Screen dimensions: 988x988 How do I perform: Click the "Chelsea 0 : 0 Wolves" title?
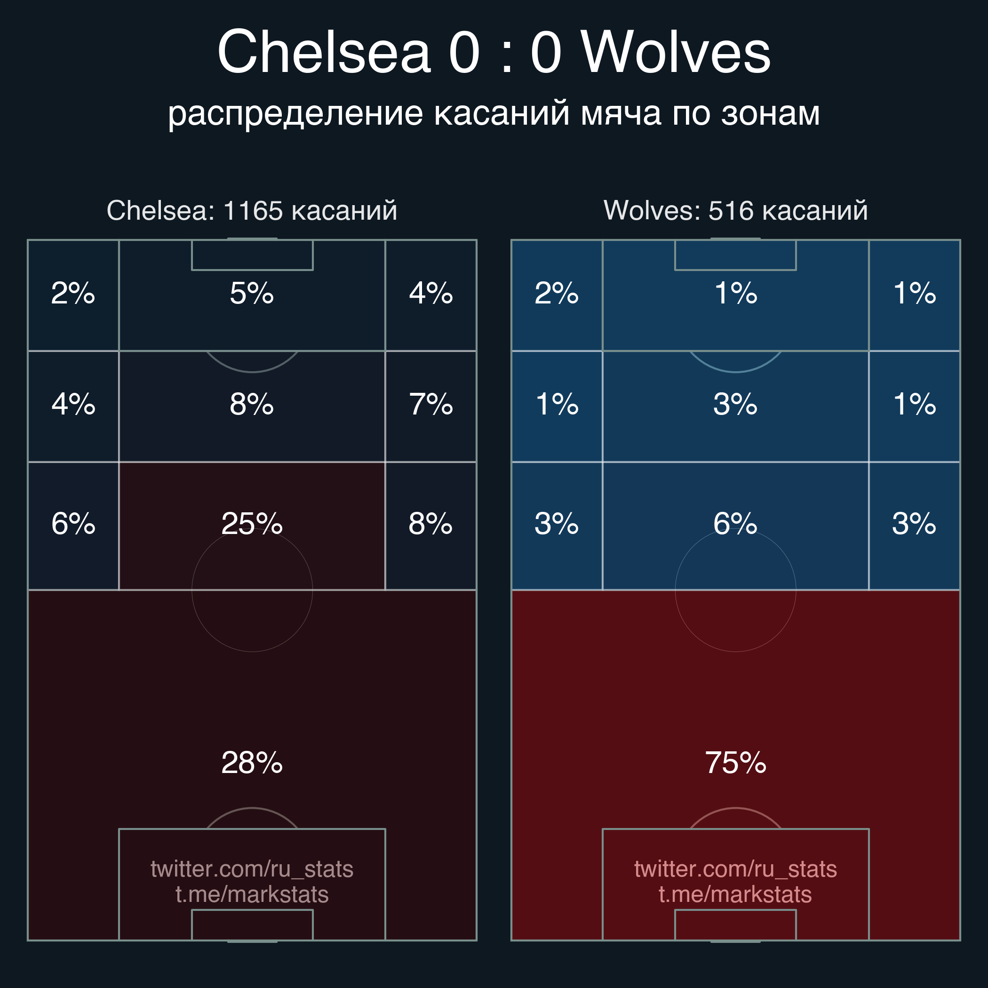point(494,52)
